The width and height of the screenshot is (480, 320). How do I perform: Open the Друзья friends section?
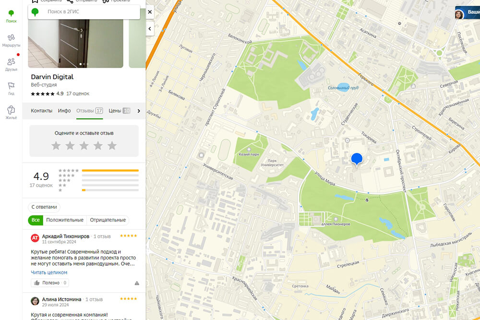point(11,65)
